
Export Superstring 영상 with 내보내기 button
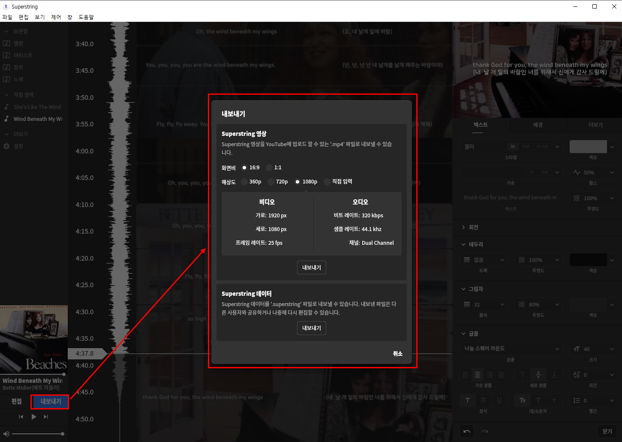pos(312,268)
